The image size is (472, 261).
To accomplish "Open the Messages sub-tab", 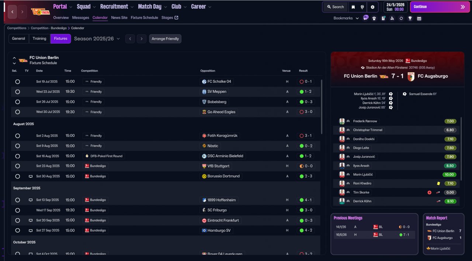I will [81, 18].
